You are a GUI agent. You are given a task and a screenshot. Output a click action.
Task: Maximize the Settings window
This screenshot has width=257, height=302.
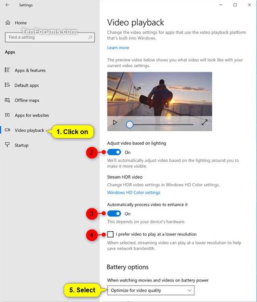click(235, 5)
